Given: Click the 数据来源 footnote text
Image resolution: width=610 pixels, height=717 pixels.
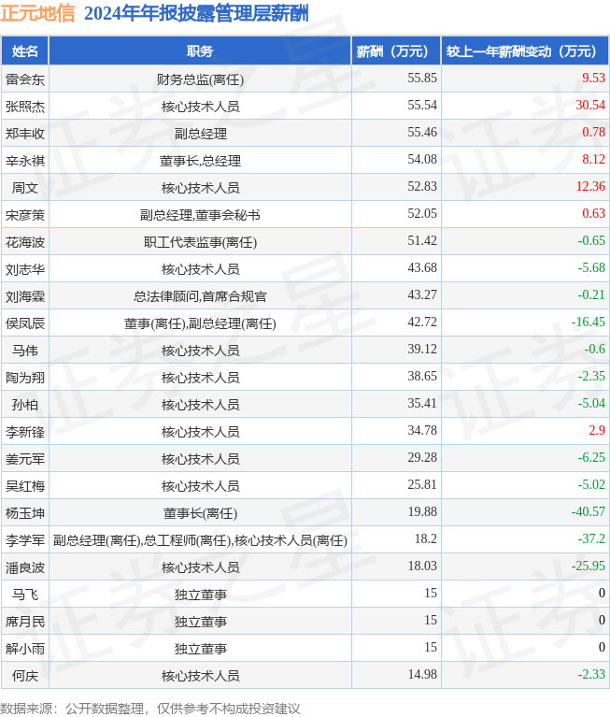Looking at the screenshot, I should [x=150, y=709].
